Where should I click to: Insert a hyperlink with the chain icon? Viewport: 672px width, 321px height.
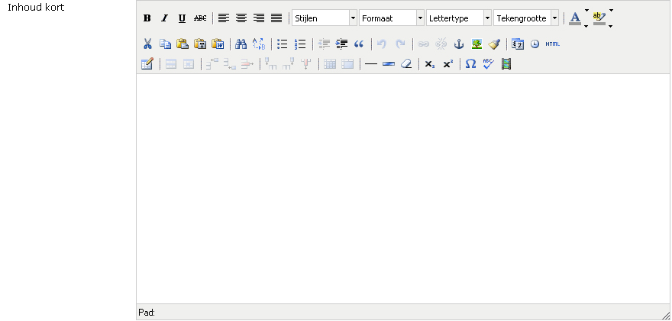(423, 44)
